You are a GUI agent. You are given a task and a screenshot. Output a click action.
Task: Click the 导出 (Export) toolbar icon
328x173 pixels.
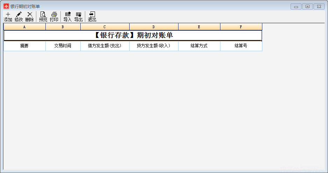coord(78,16)
